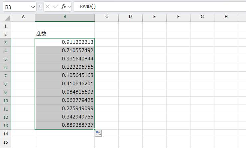Image resolution: width=246 pixels, height=148 pixels.
Task: Expand the chevron next to the fx icon
Action: 69,7
